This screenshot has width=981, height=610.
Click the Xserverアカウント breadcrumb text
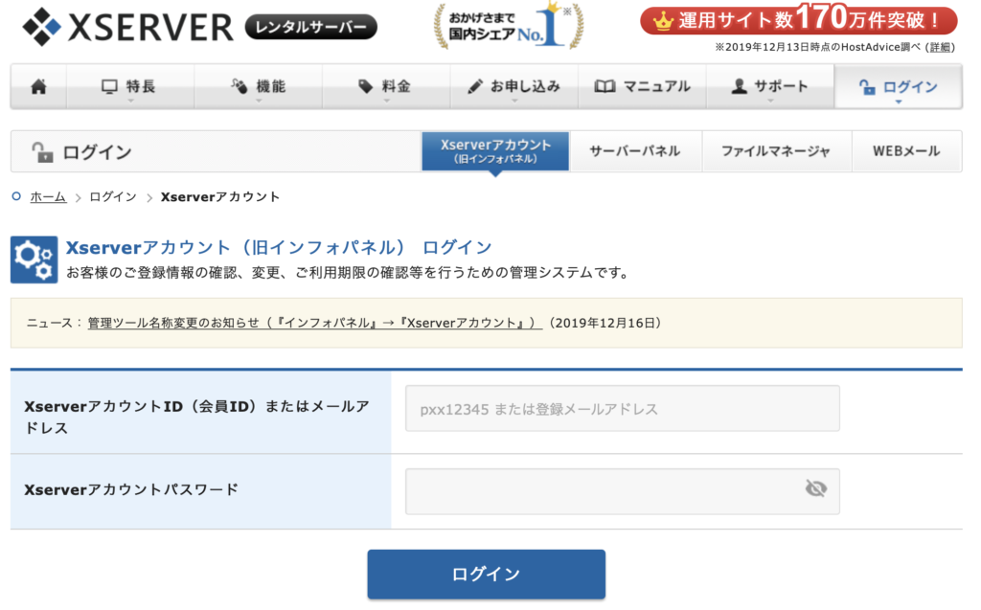click(220, 197)
